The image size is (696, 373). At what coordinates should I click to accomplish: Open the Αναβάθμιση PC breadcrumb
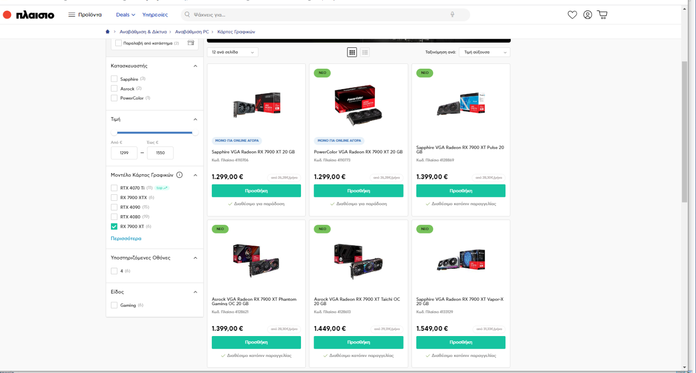click(192, 32)
